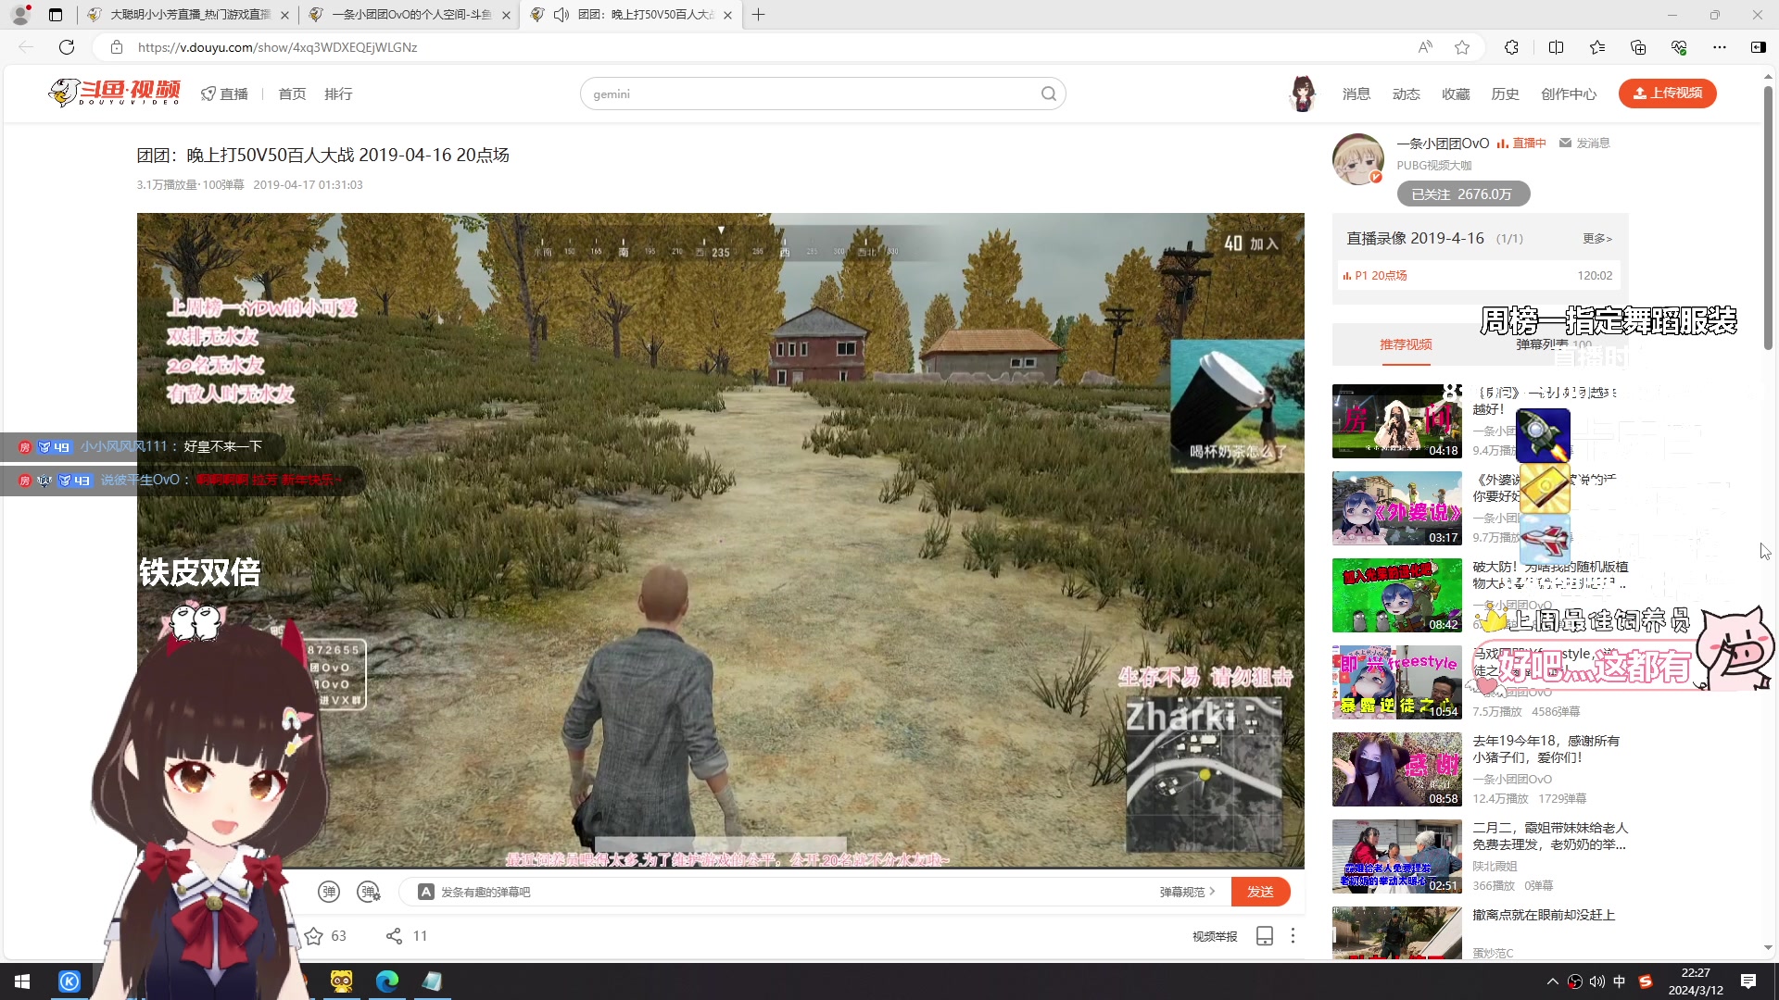Click the 直播中 live status link
The image size is (1779, 1000).
pos(1521,144)
